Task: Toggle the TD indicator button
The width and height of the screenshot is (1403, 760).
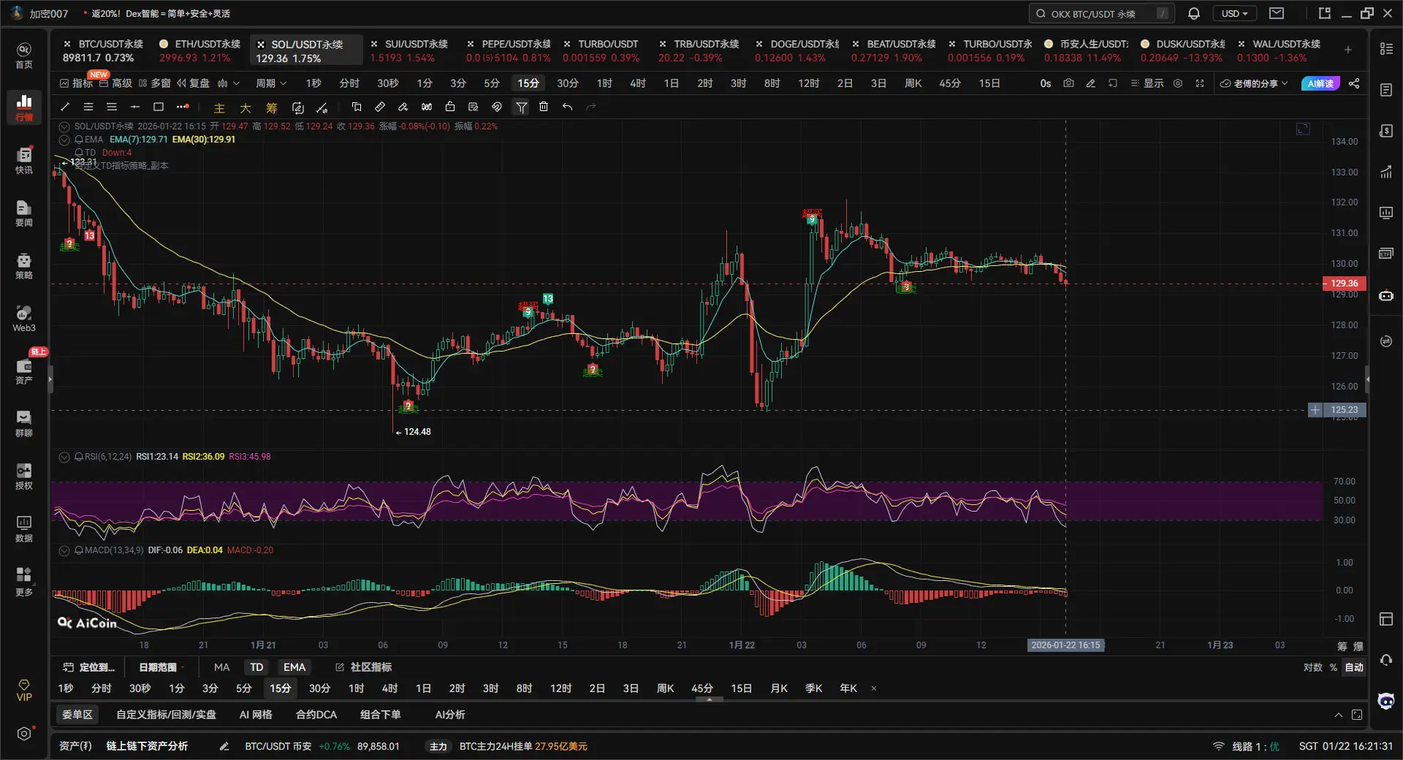Action: 256,667
